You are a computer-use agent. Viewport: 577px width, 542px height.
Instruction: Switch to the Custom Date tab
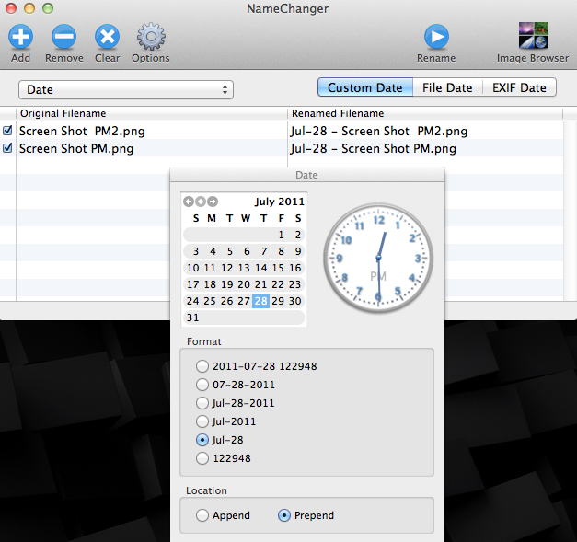click(x=365, y=87)
